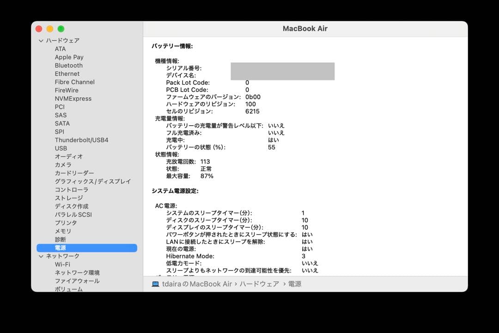Viewport: 499px width, 333px height.
Task: Select パラレル SCSI in the sidebar
Action: tap(73, 215)
